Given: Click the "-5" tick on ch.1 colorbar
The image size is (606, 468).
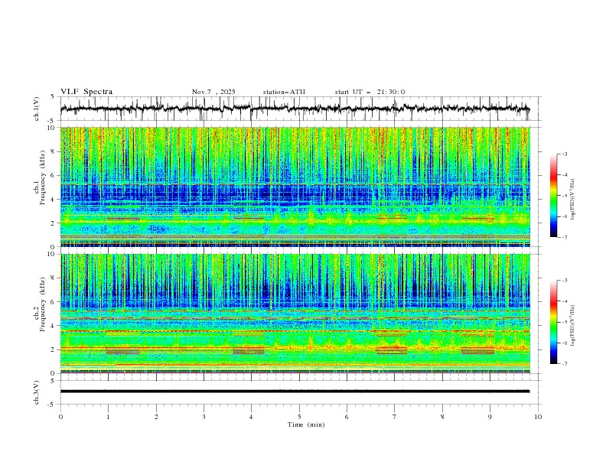Looking at the screenshot, I should tap(565, 196).
